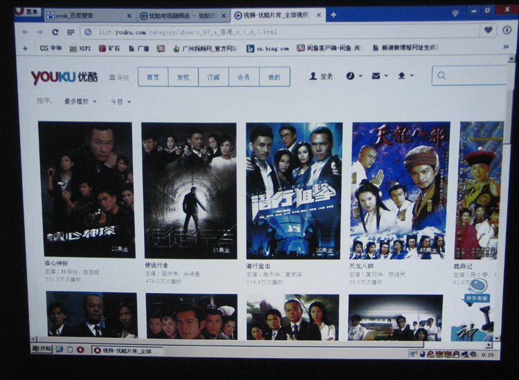Click the Opera quick launch icon in taskbar
The width and height of the screenshot is (519, 380).
click(x=80, y=350)
